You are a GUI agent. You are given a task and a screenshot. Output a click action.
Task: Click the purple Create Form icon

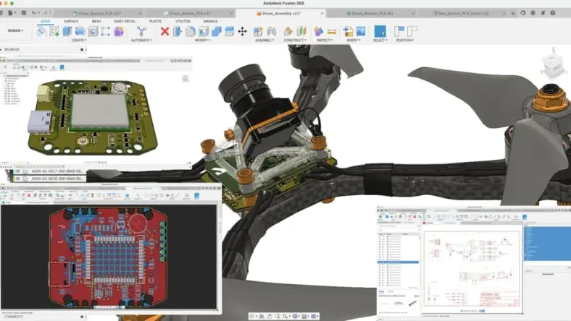(119, 31)
